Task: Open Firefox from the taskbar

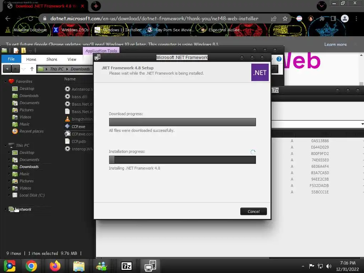Action: point(55,266)
